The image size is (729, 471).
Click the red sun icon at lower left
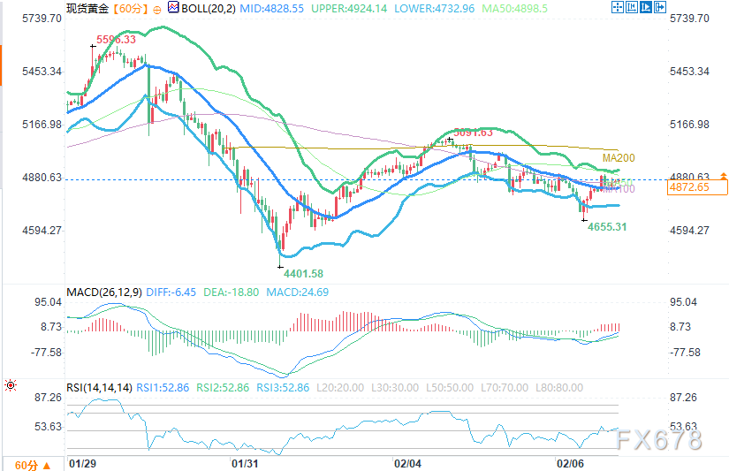(10, 385)
